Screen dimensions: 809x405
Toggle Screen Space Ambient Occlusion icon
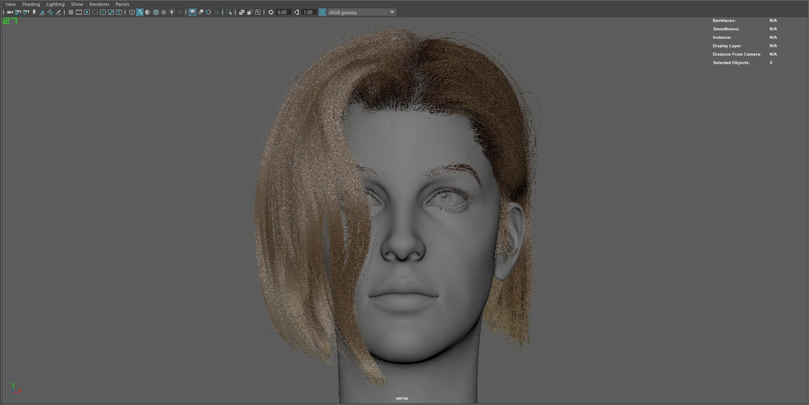click(x=192, y=12)
